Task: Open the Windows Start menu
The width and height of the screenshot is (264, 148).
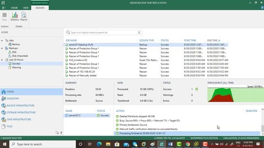Action: point(5,144)
